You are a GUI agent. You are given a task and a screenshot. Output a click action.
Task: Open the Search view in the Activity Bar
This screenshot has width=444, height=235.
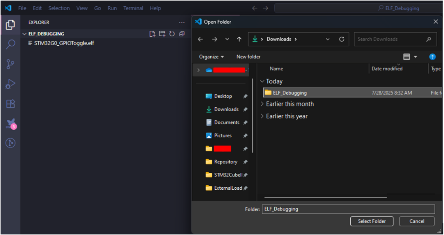tap(10, 44)
